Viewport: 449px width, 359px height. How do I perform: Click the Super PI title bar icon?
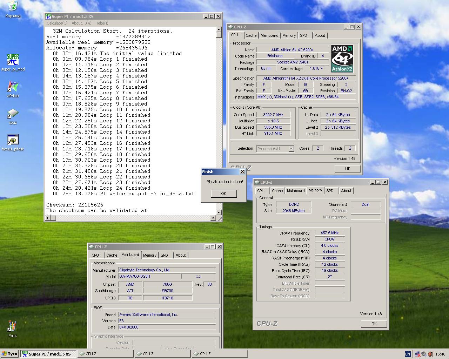pyautogui.click(x=48, y=16)
